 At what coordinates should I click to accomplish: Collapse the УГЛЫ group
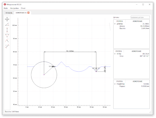pos(115,54)
